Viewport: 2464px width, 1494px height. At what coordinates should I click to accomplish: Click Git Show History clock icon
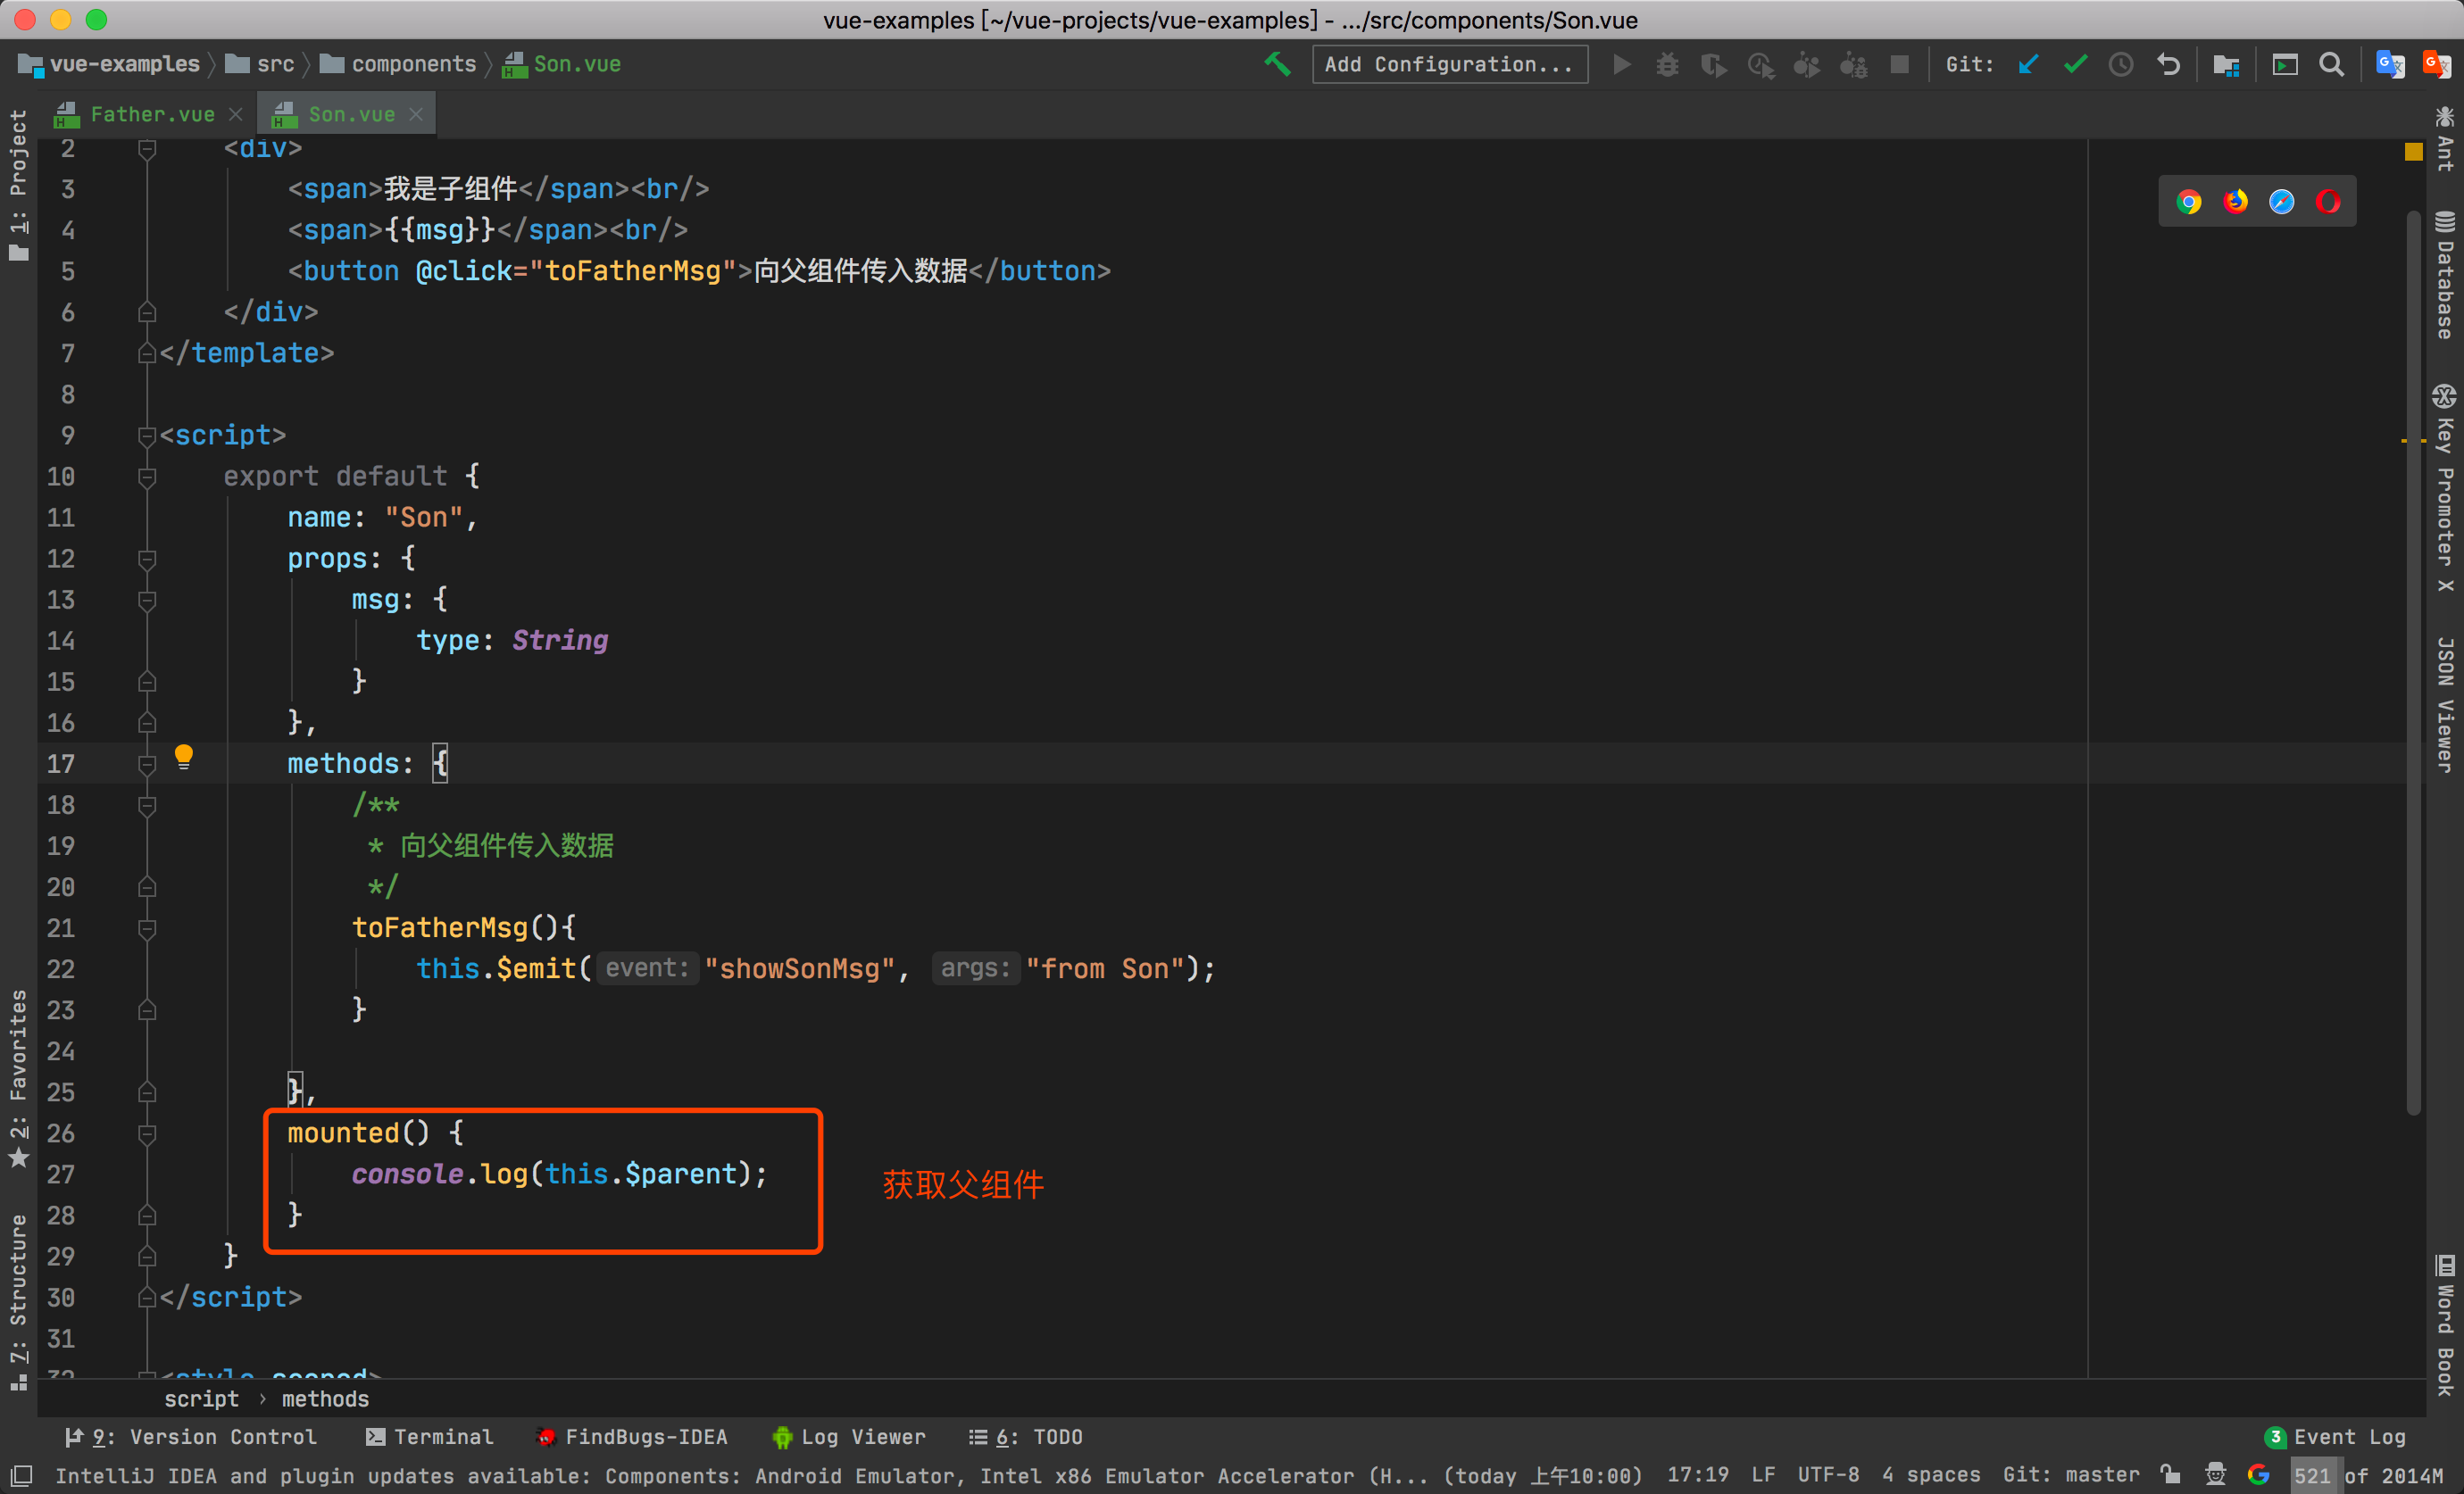2121,65
